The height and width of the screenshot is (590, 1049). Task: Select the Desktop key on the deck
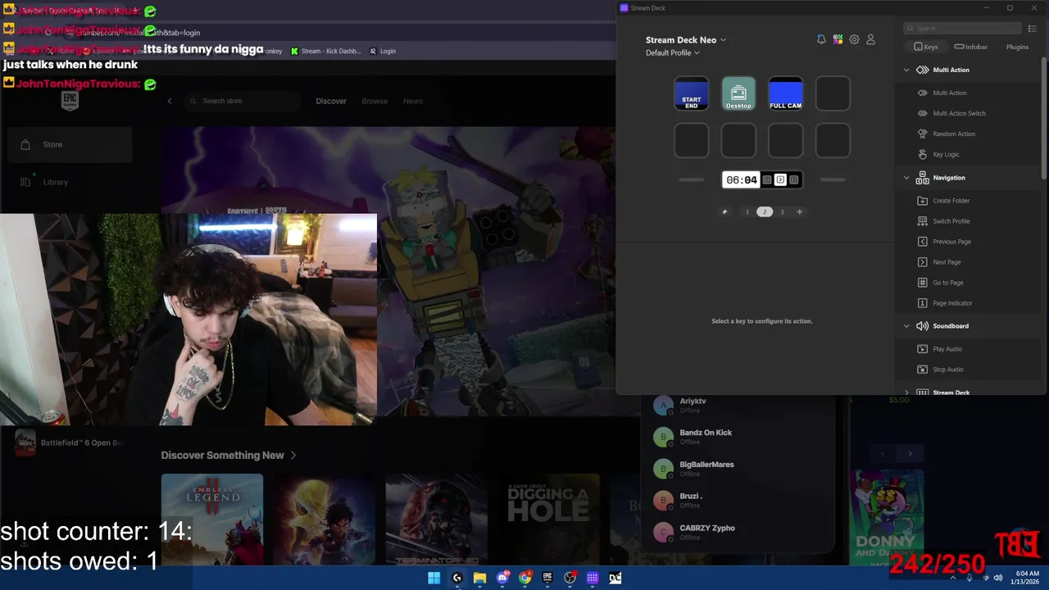coord(738,93)
